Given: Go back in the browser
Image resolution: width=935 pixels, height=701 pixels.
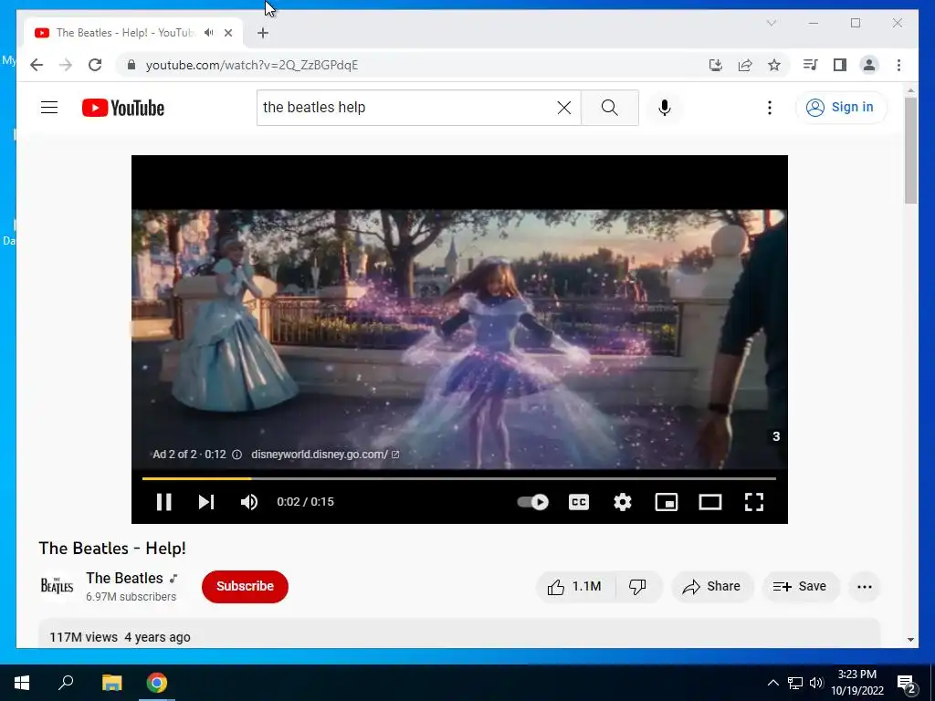Looking at the screenshot, I should pos(37,65).
